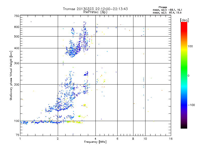Click the y-axis tick label '750'

[x=17, y=16]
